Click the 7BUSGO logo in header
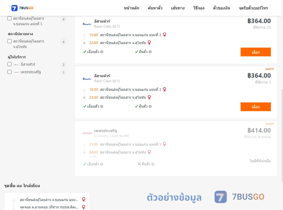 pyautogui.click(x=22, y=8)
